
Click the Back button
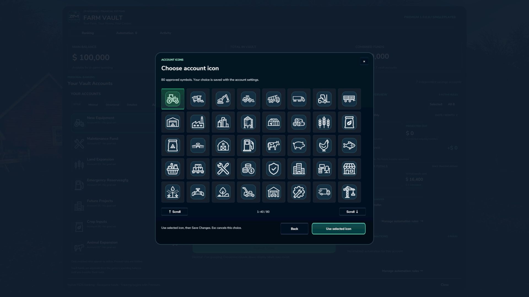point(294,229)
